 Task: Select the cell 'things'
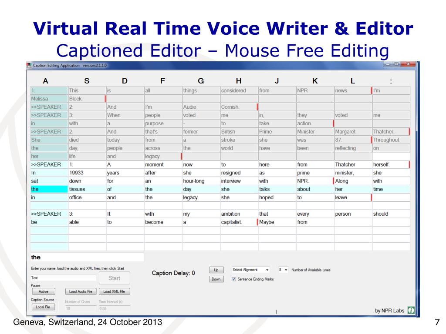click(201, 90)
